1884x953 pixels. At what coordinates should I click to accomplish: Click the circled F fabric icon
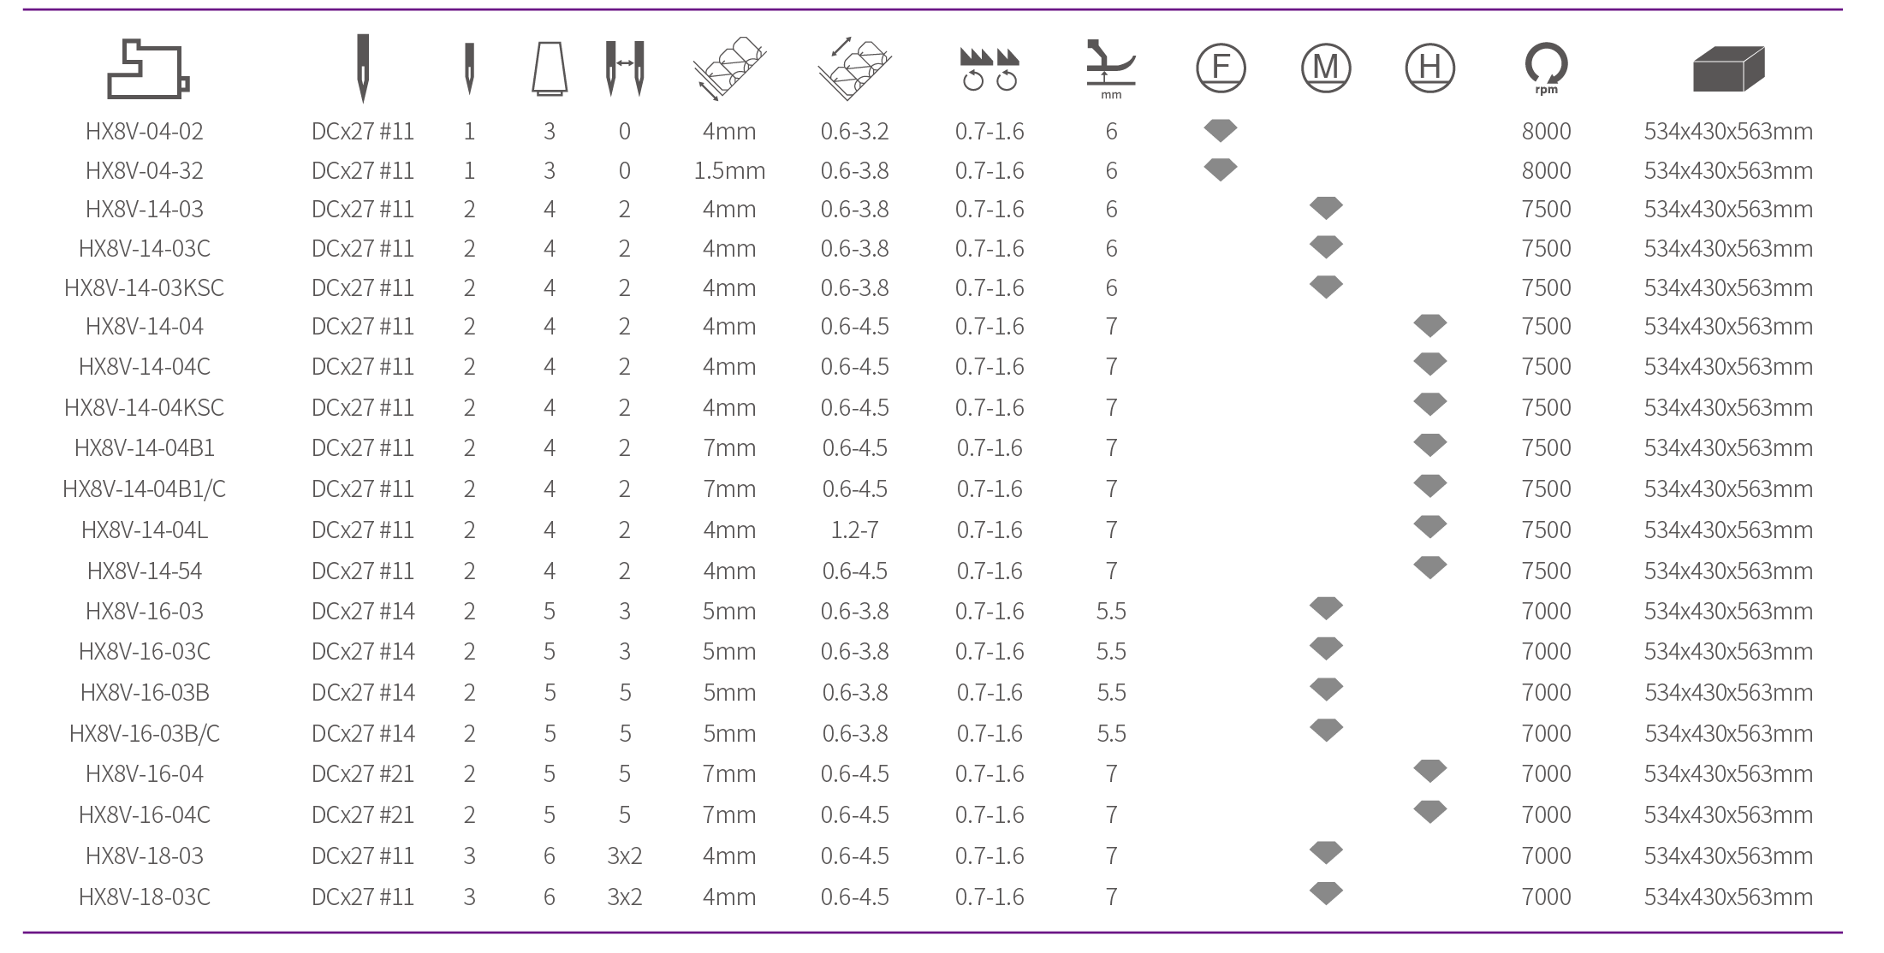pyautogui.click(x=1221, y=67)
